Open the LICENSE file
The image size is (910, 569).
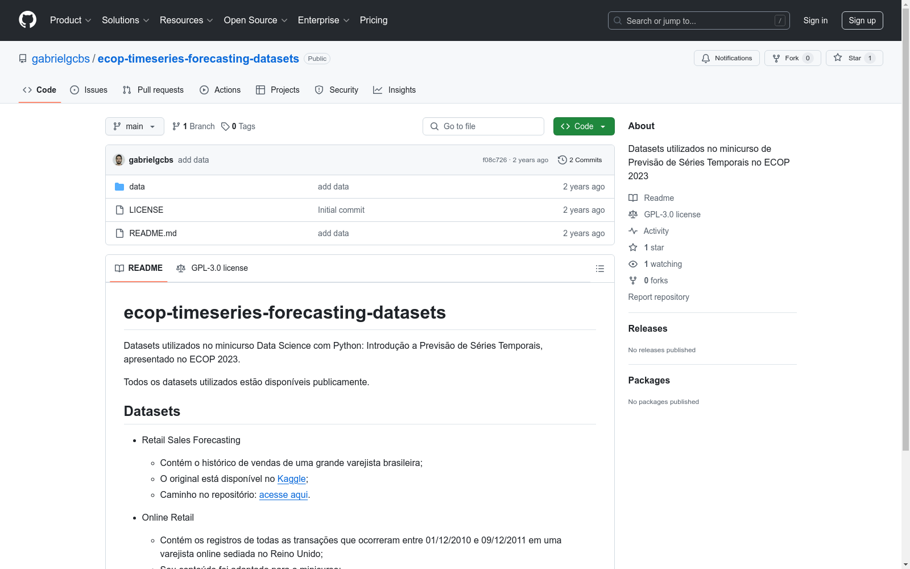point(146,210)
